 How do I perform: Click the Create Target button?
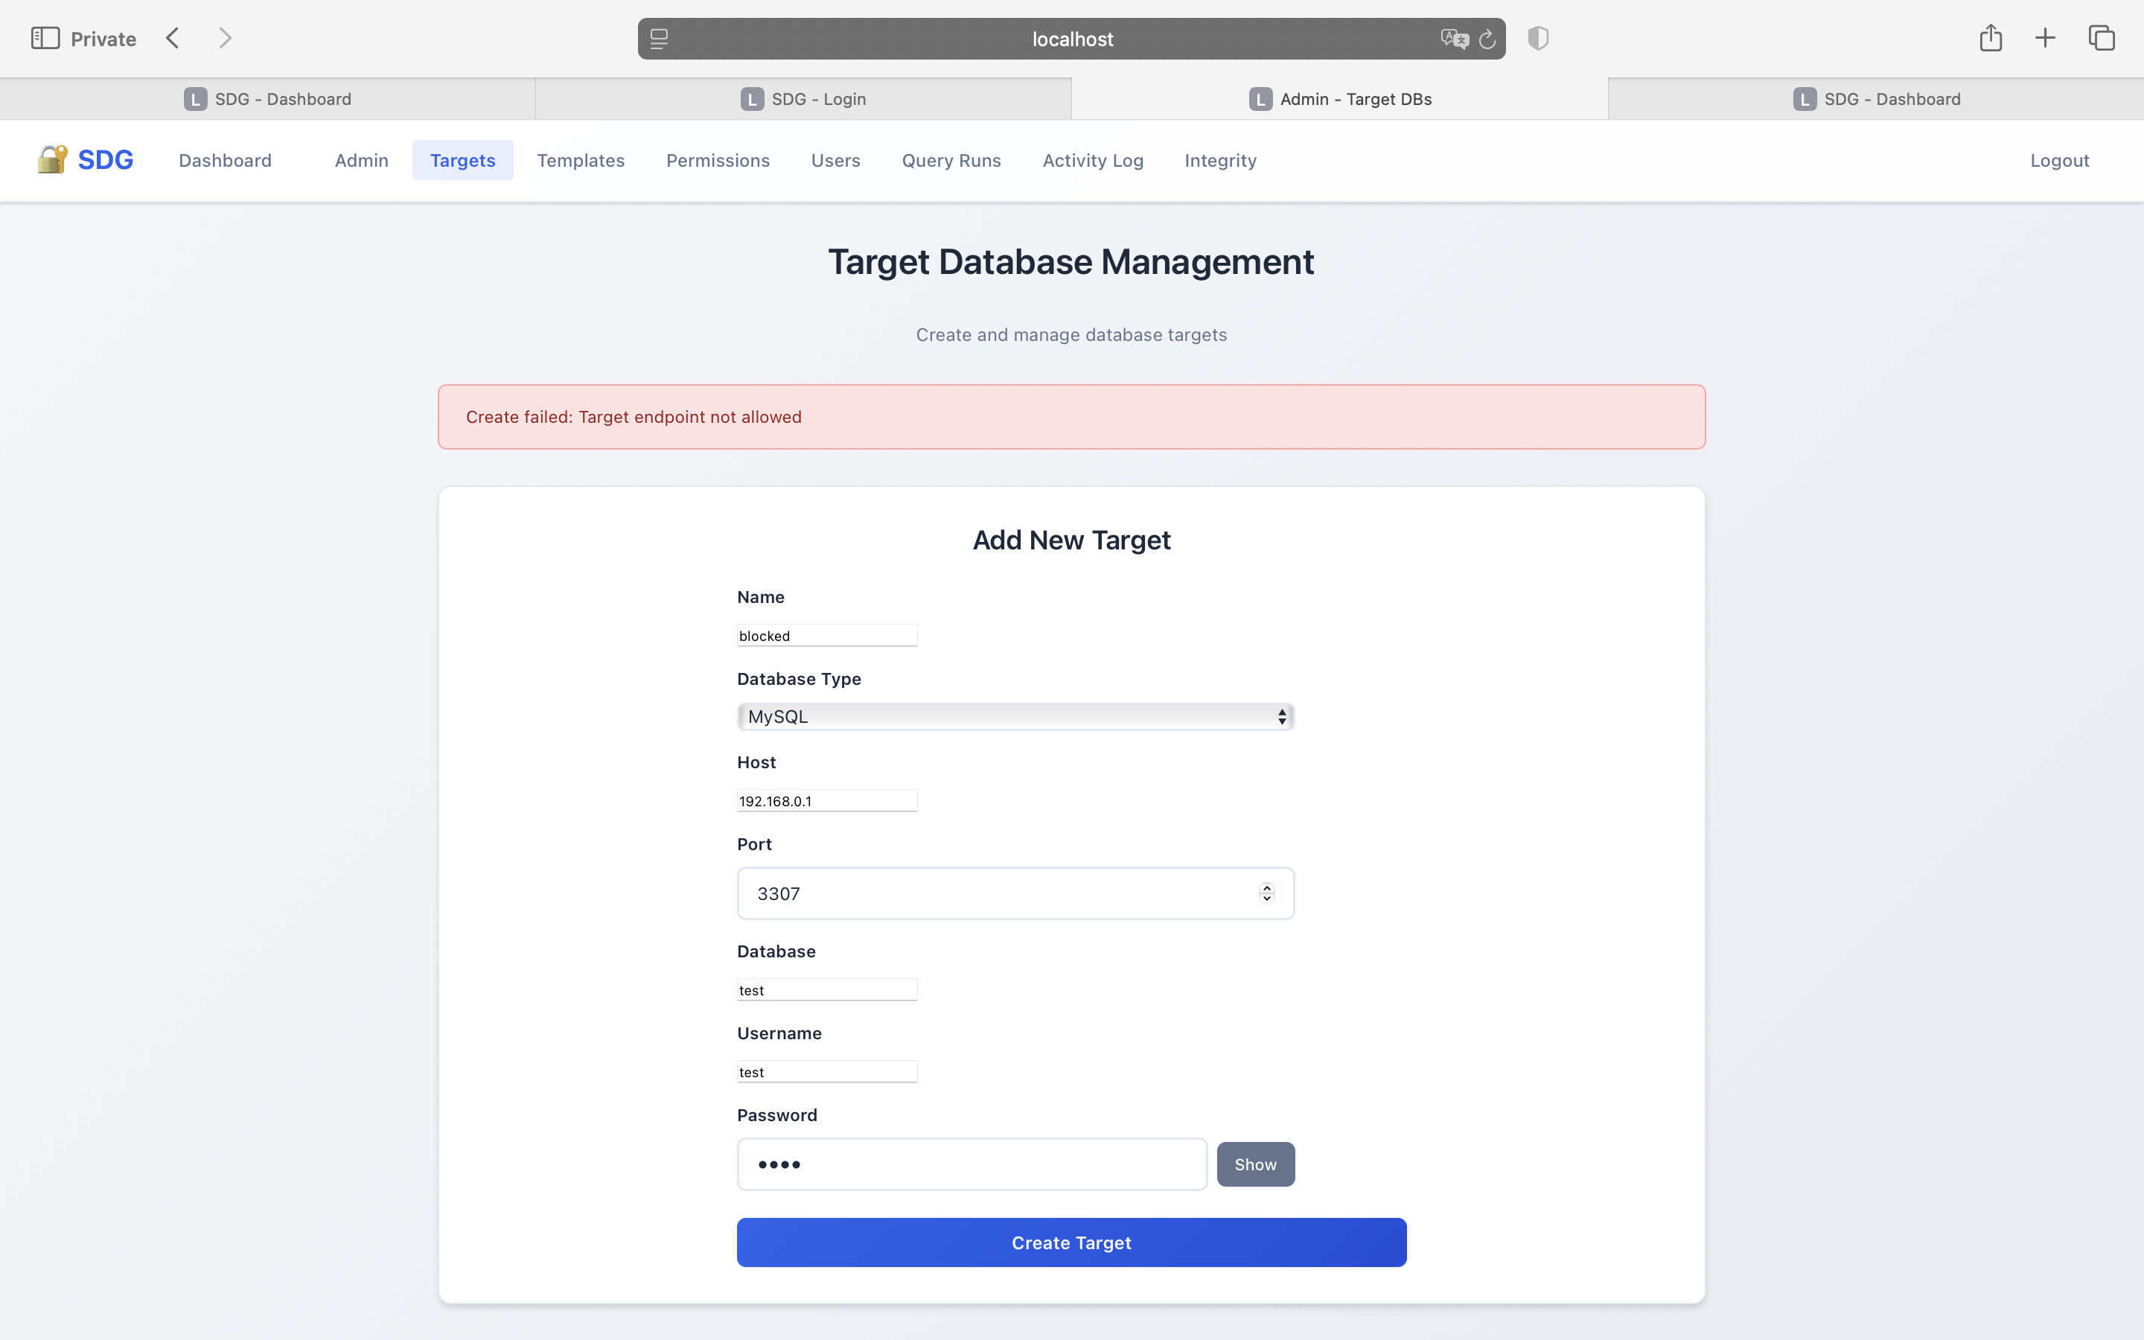(1071, 1242)
